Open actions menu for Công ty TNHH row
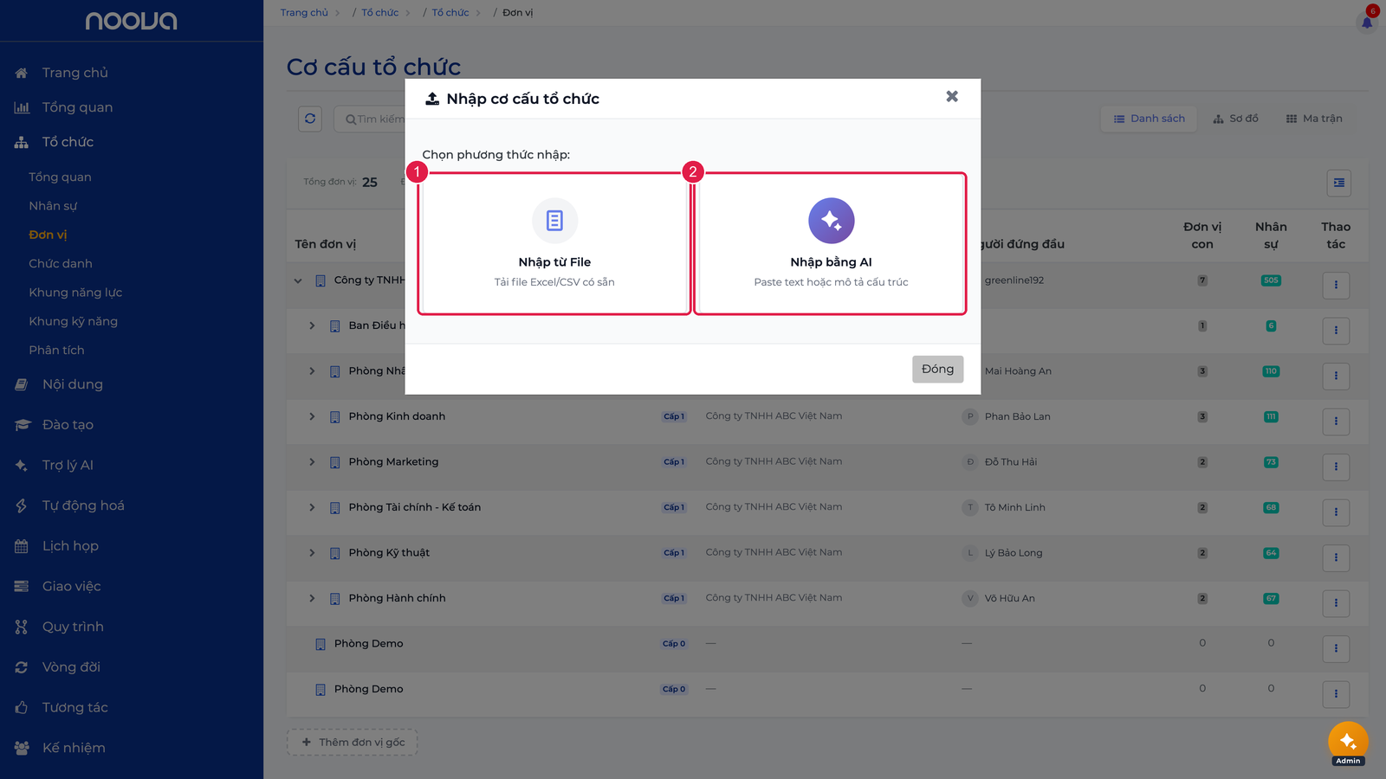This screenshot has height=779, width=1386. [x=1336, y=285]
